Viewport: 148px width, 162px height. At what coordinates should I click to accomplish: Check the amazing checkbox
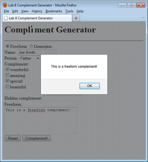[7, 75]
